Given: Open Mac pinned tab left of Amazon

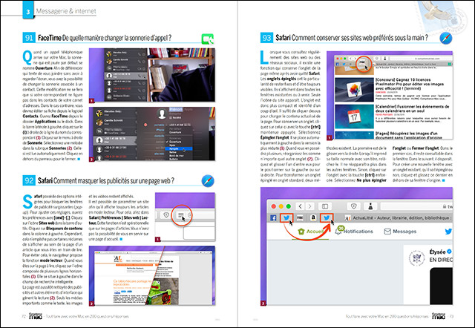Looking at the screenshot, I should 300,217.
